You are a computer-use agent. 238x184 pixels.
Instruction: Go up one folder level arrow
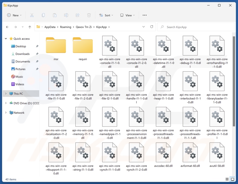coord(30,27)
